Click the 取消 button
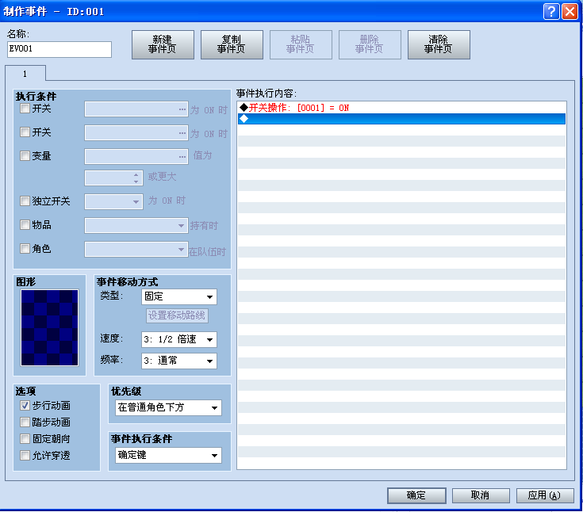This screenshot has width=583, height=512. click(x=481, y=495)
